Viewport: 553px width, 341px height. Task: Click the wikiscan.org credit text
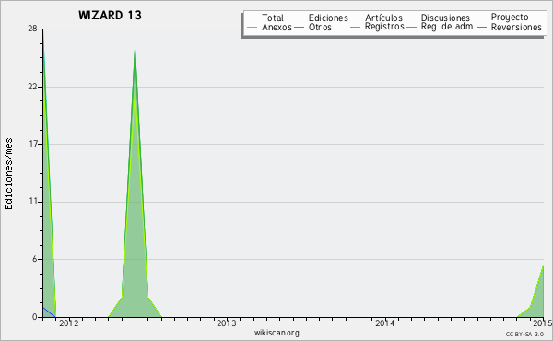click(x=276, y=333)
